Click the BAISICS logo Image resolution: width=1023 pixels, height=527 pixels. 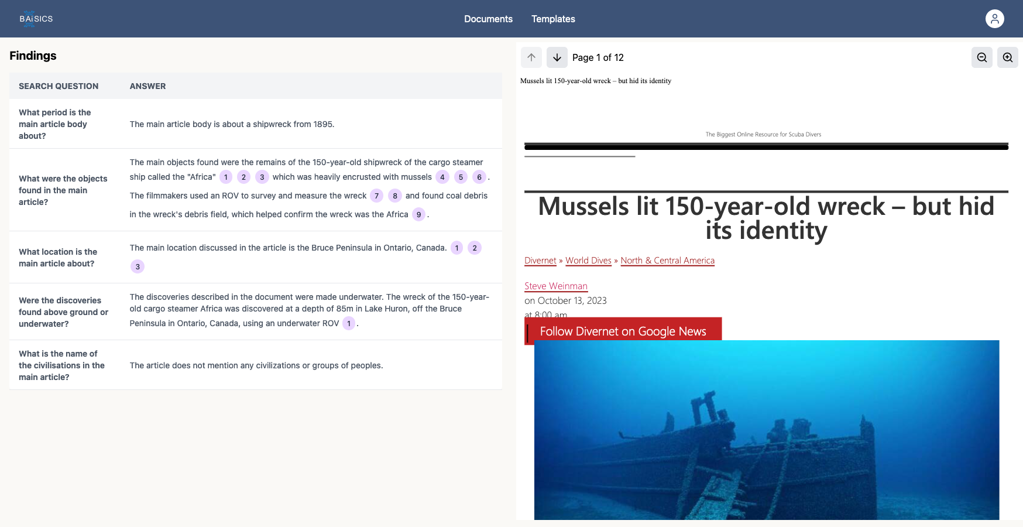[x=36, y=19]
